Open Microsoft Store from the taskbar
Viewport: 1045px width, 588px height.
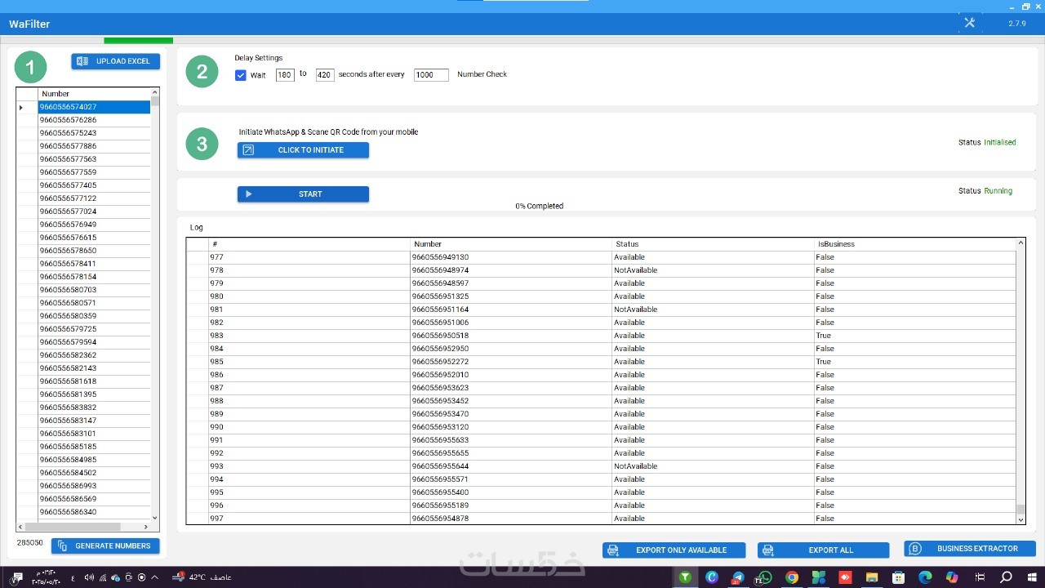898,577
